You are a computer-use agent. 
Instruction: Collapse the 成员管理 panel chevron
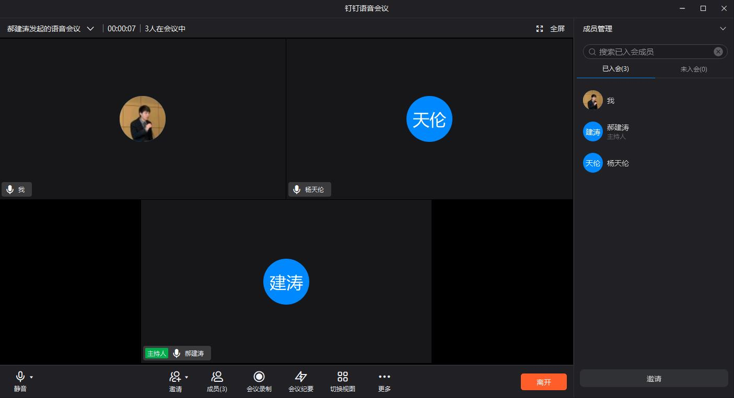[x=723, y=29]
